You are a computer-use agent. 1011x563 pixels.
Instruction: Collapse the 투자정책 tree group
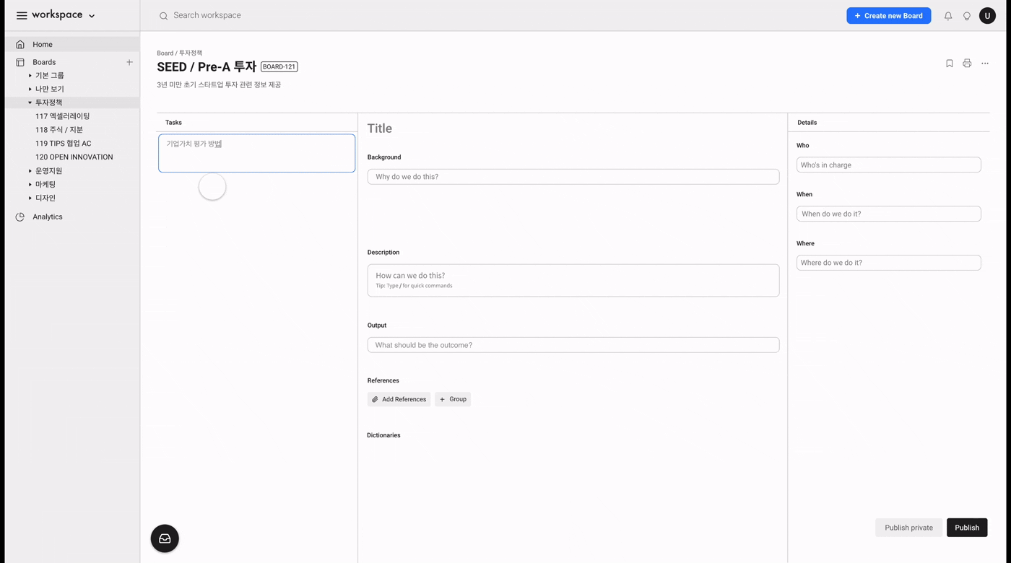pos(30,102)
